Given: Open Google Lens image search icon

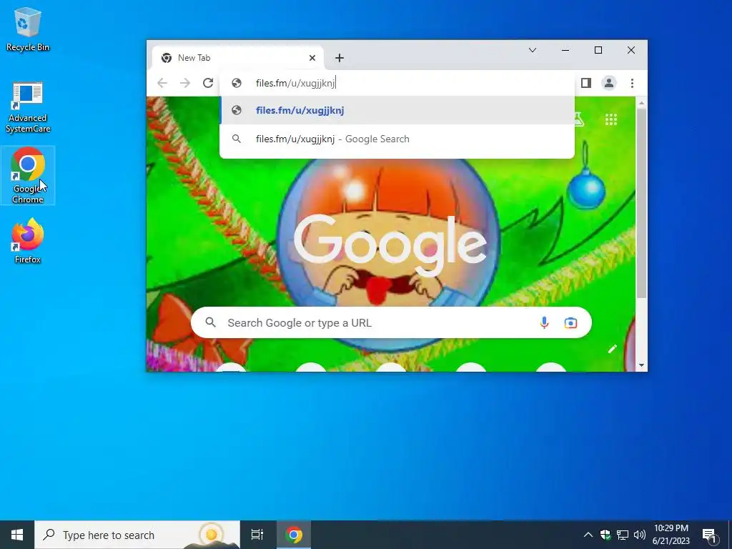Looking at the screenshot, I should click(x=570, y=322).
